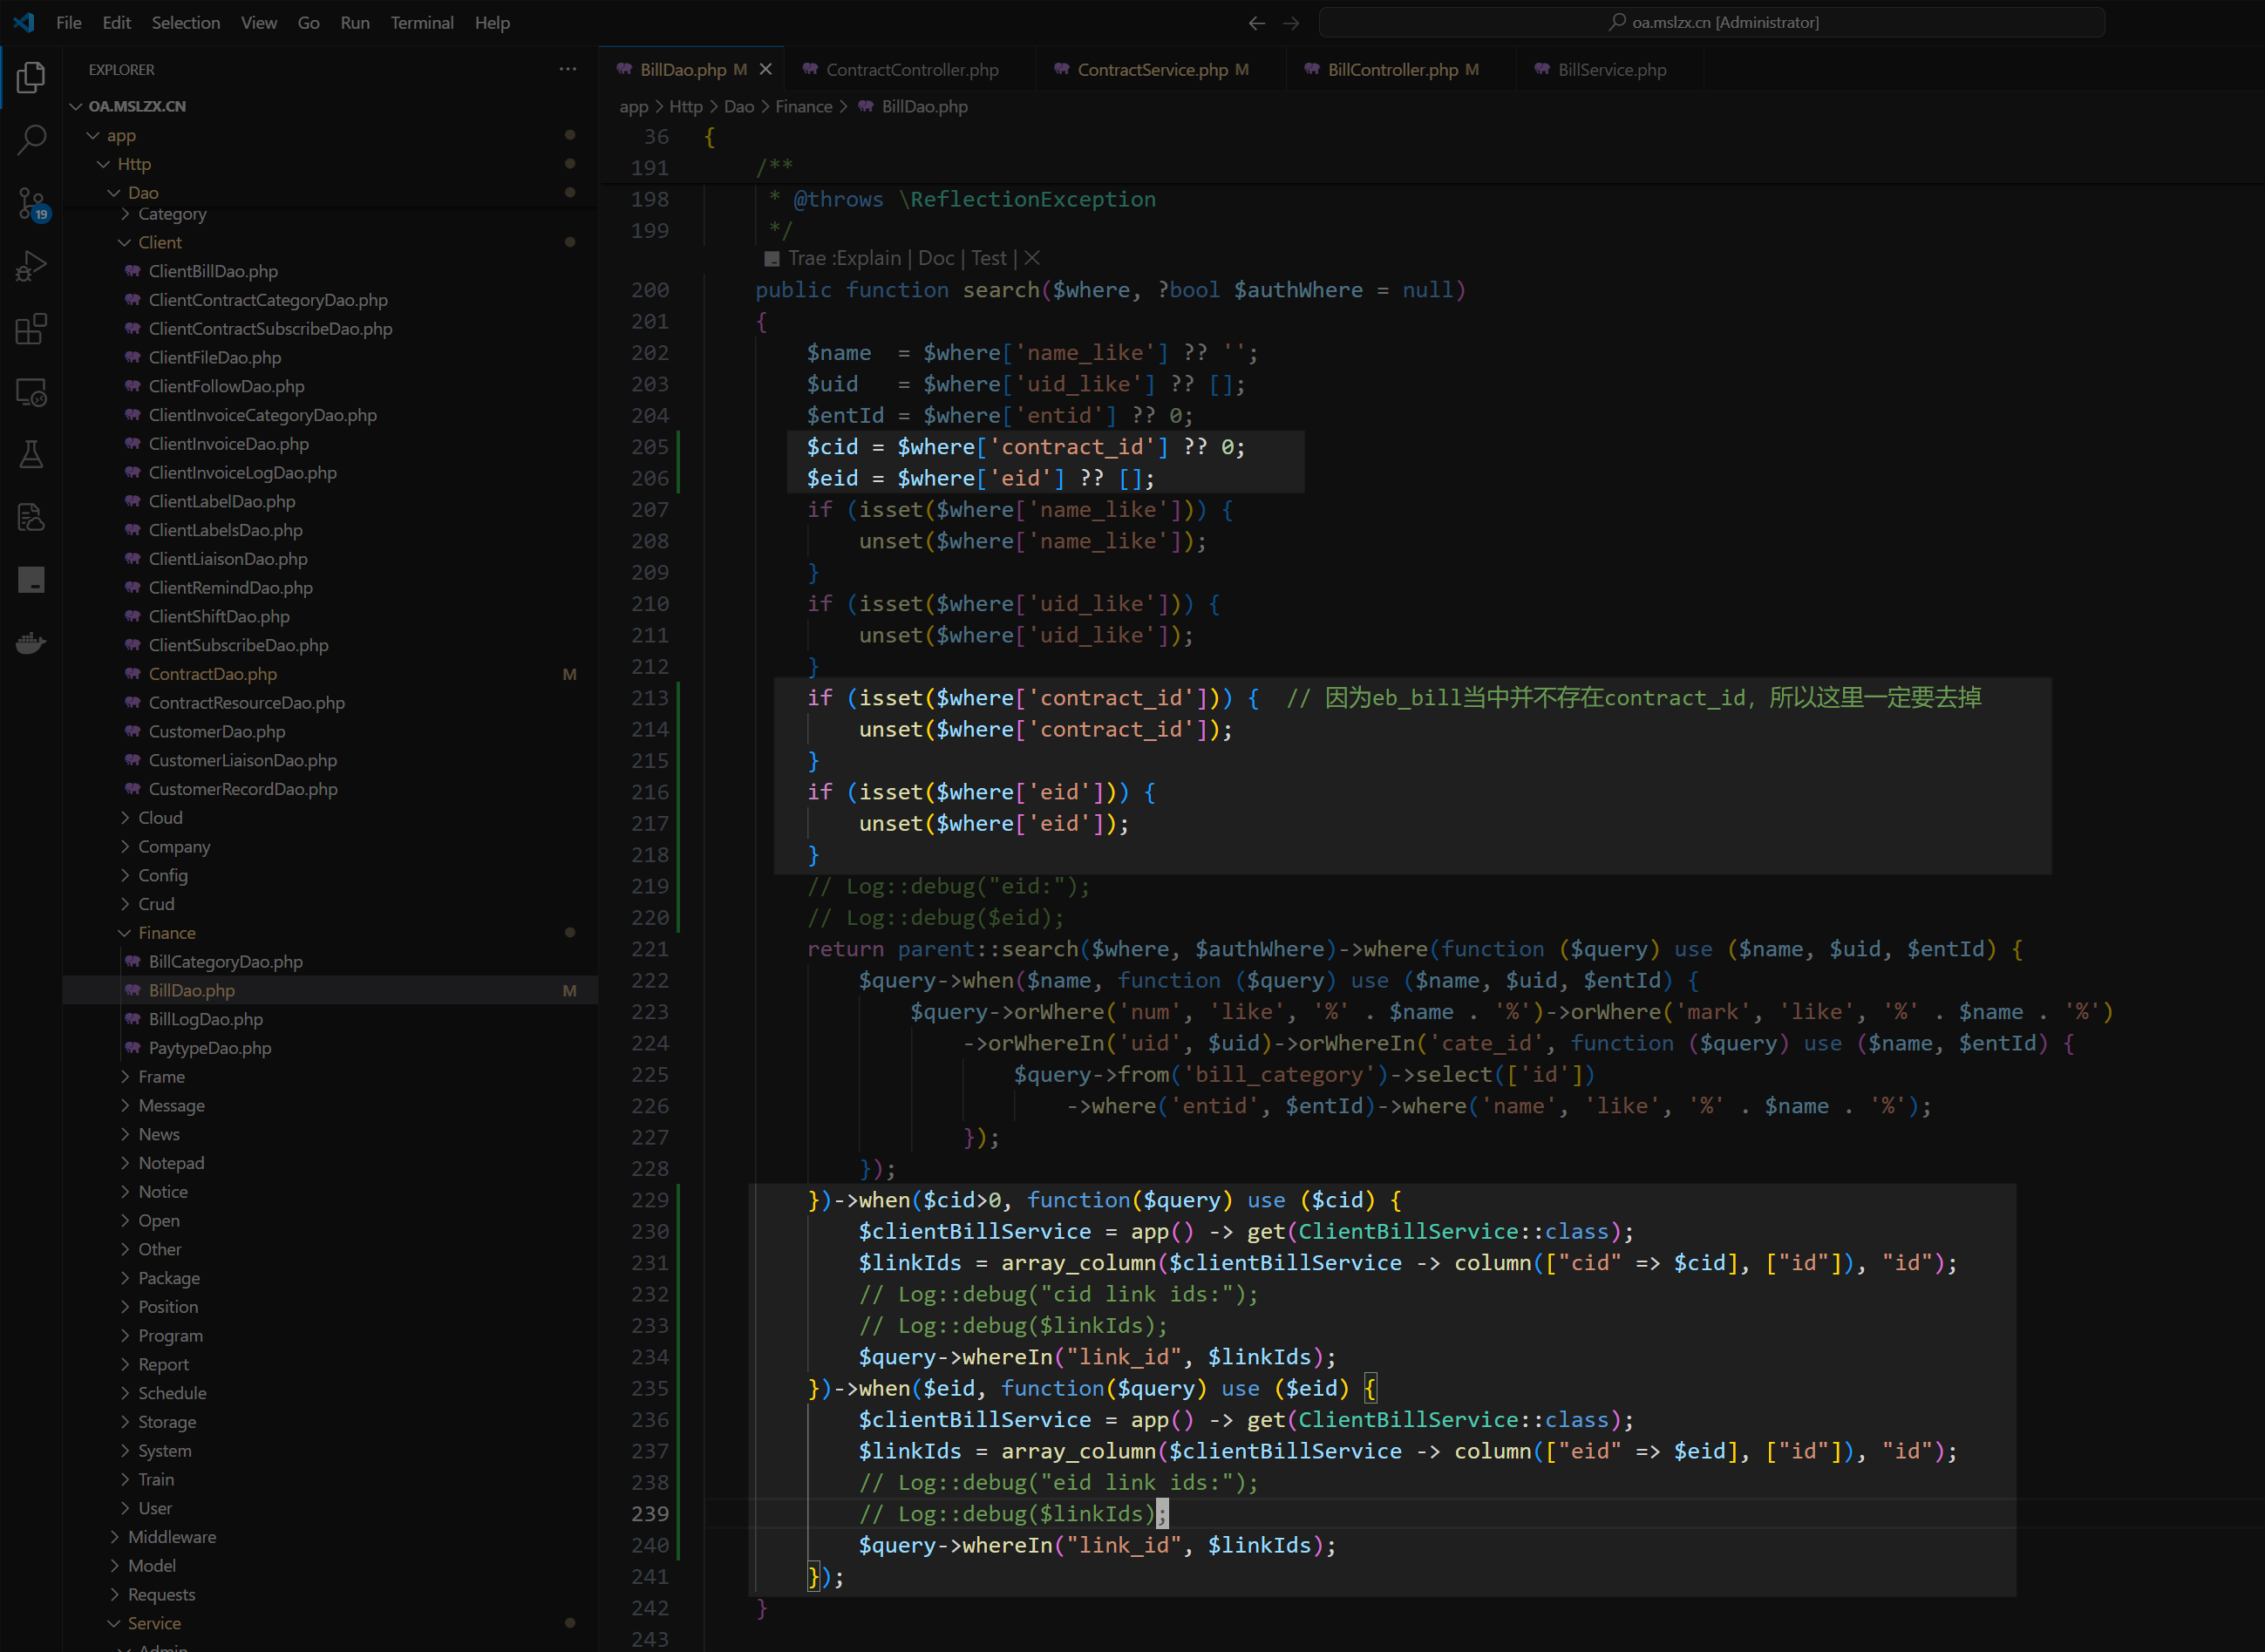Open BillCategoryDao.php file
Screen dimensions: 2265x1652
coord(226,961)
